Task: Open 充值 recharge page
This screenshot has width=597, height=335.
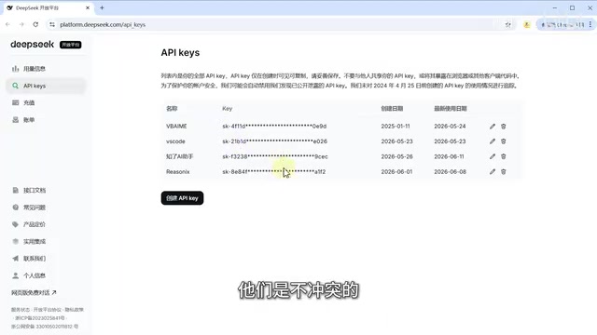Action: [x=46, y=102]
